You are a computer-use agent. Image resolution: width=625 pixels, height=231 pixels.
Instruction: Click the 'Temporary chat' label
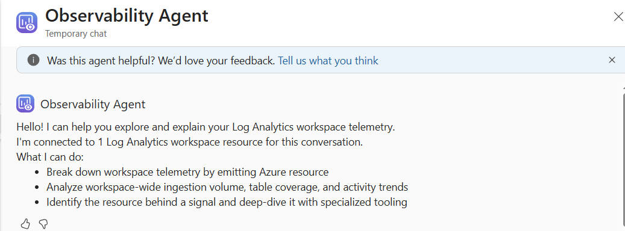pyautogui.click(x=76, y=34)
